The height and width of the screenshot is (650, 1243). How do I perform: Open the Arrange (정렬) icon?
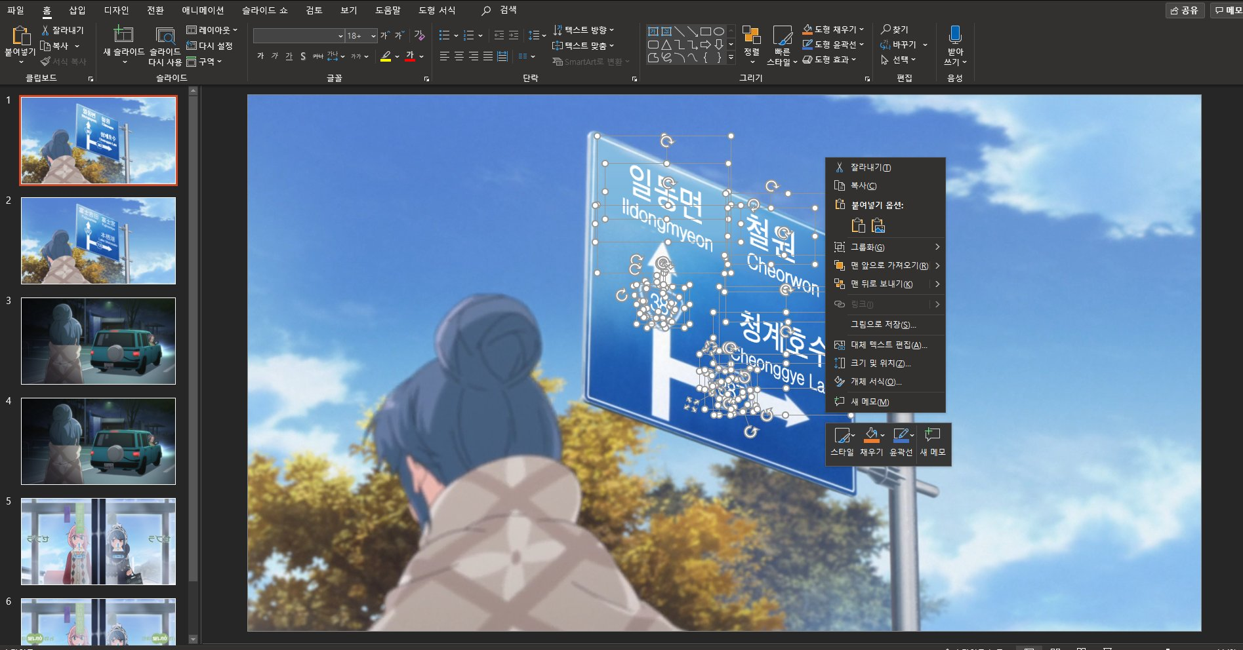pyautogui.click(x=752, y=35)
